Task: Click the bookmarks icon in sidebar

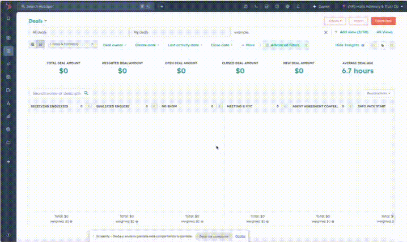Action: (x=8, y=18)
